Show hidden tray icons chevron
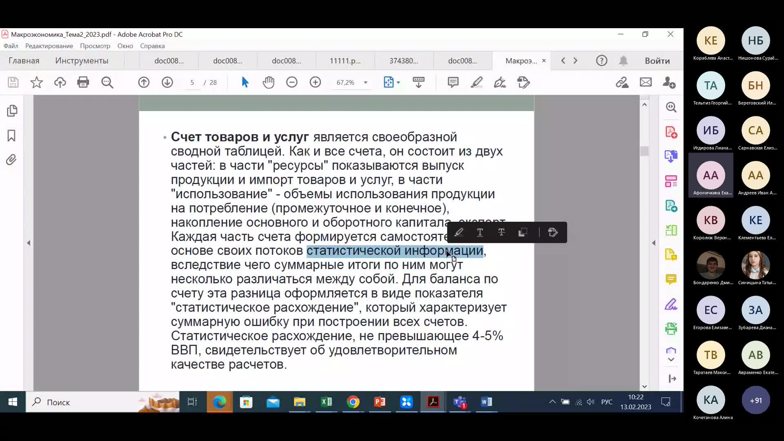Screen dimensions: 784x441 (552, 402)
